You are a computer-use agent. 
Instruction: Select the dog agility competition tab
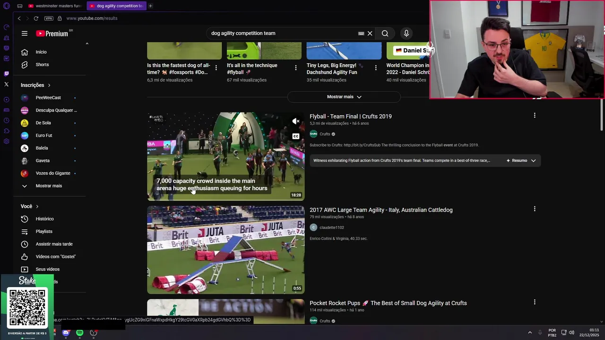(116, 6)
